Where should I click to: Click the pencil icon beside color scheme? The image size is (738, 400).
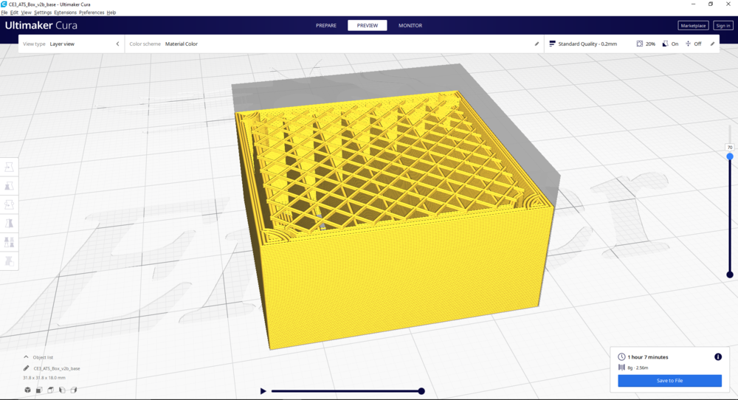point(537,44)
